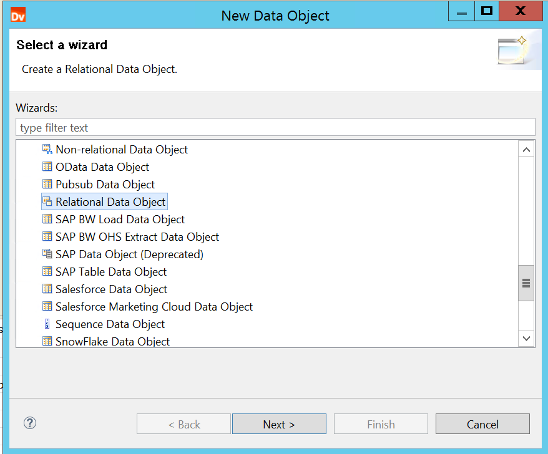The width and height of the screenshot is (548, 454).
Task: Click the OData Data Object table icon
Action: click(x=47, y=167)
